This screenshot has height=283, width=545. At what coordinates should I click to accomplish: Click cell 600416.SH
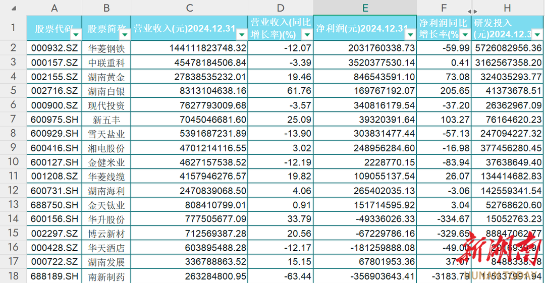[54, 148]
